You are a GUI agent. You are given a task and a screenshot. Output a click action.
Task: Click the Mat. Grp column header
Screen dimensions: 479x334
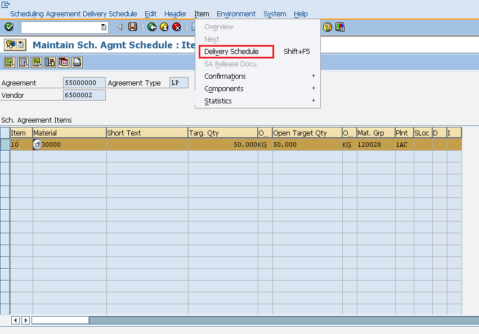click(x=376, y=133)
